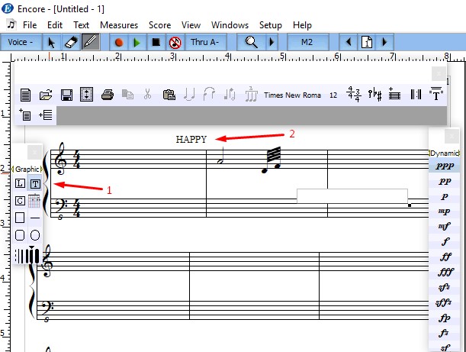Open the key signature tool

pyautogui.click(x=374, y=95)
